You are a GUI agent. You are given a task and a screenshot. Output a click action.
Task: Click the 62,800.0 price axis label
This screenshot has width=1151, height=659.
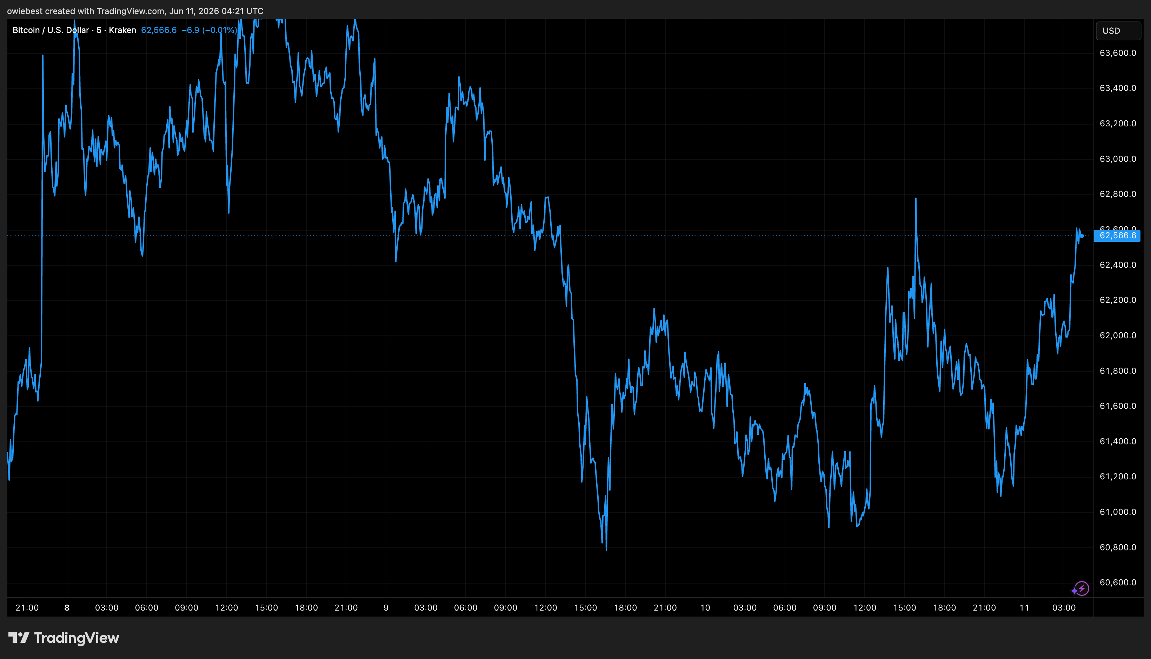pos(1118,194)
